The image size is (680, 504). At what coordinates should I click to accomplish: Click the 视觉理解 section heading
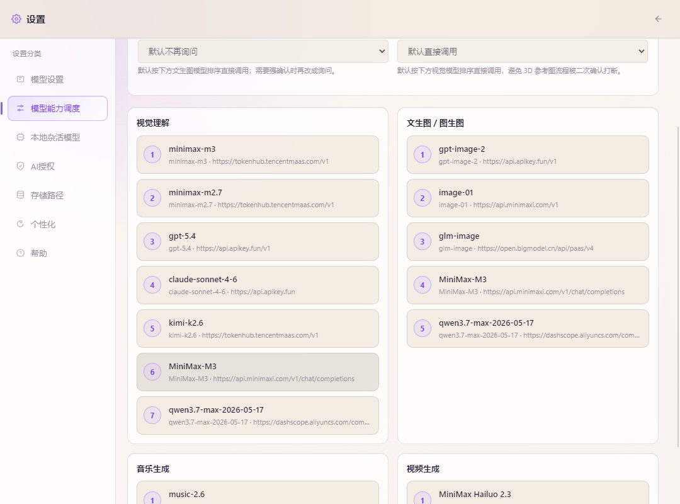(152, 123)
